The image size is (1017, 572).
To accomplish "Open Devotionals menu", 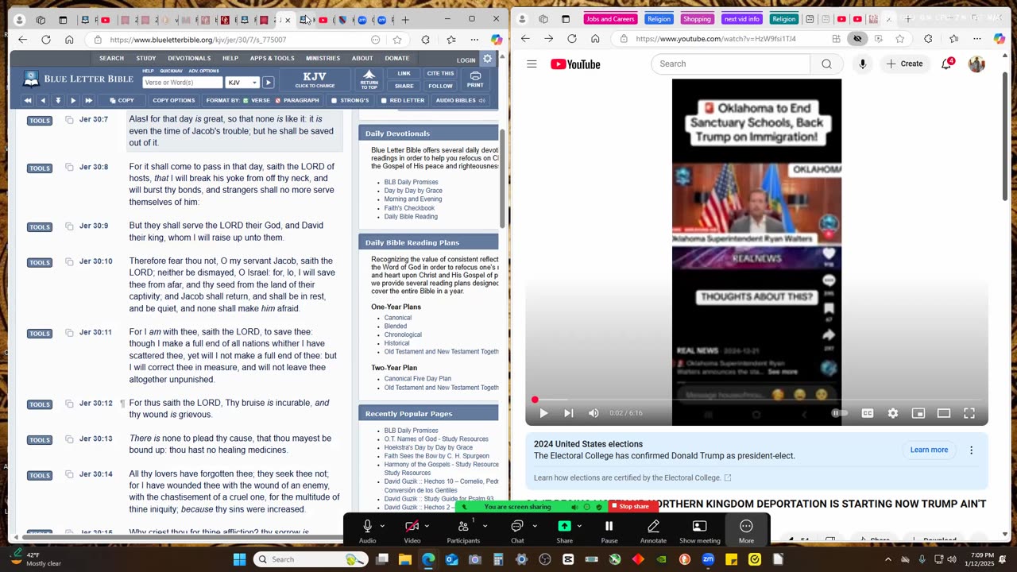I will (189, 58).
